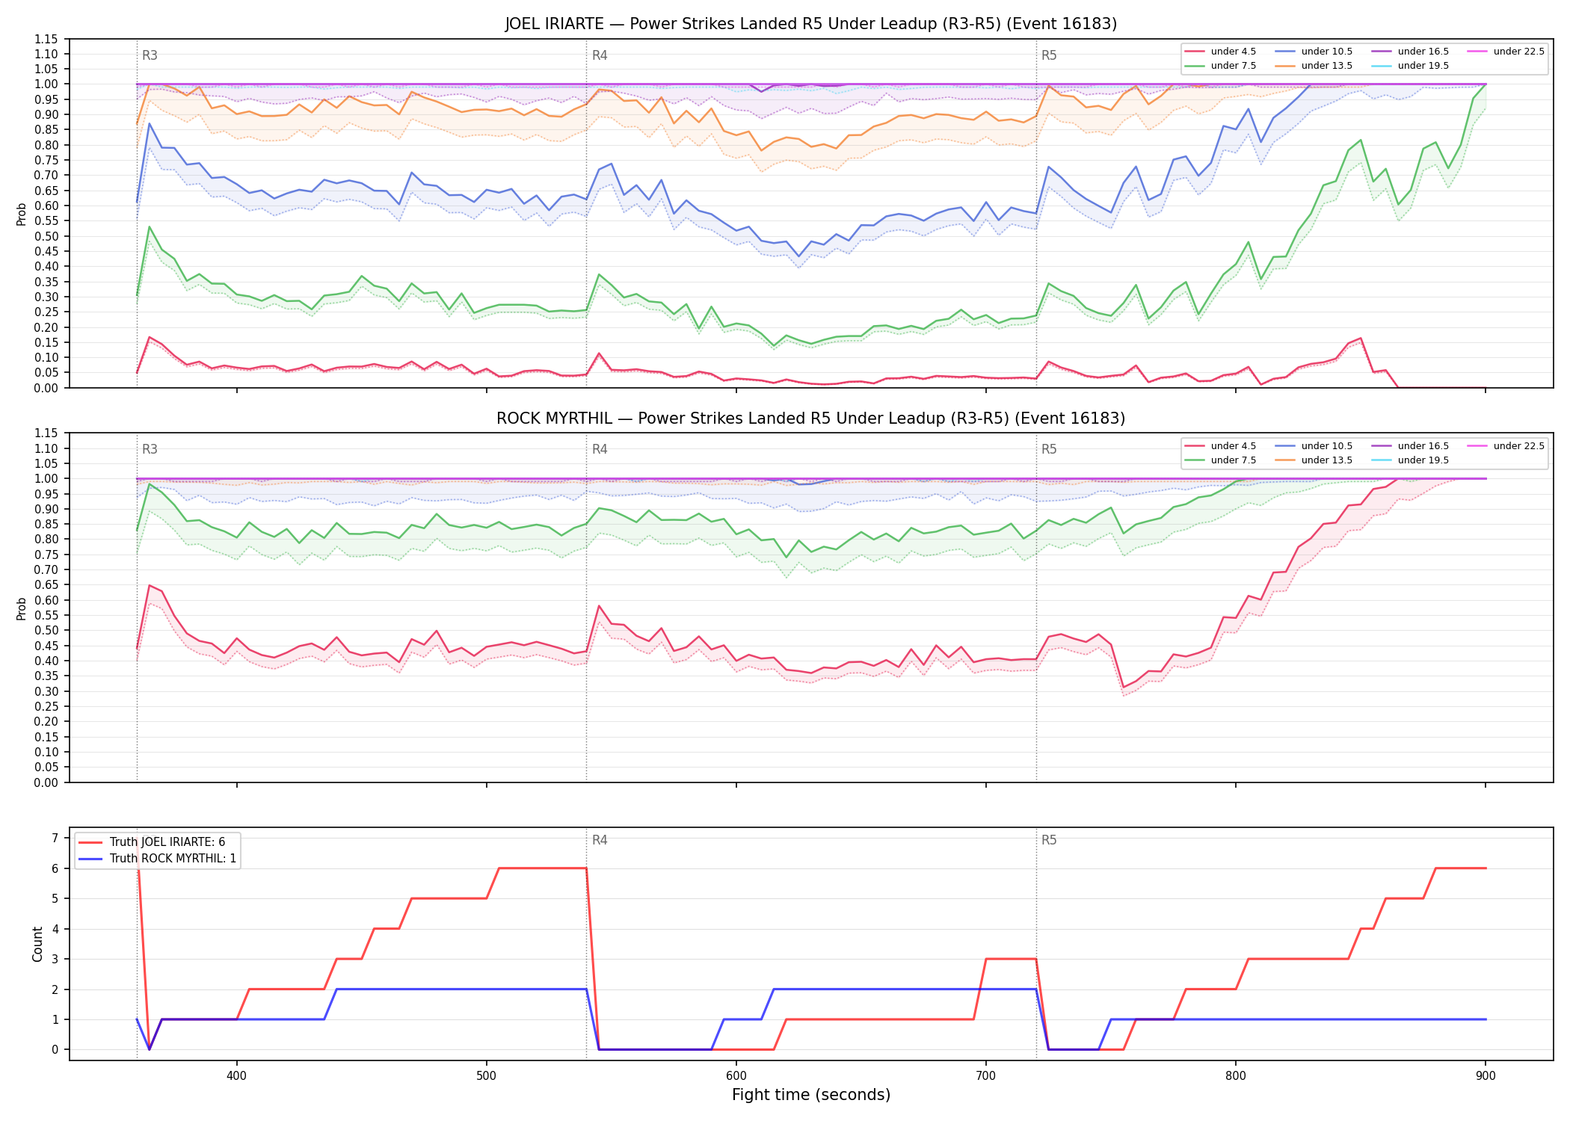Select 'under 22.5' in JOEL IRIARTE chart legend
The height and width of the screenshot is (1121, 1570).
tap(1506, 52)
